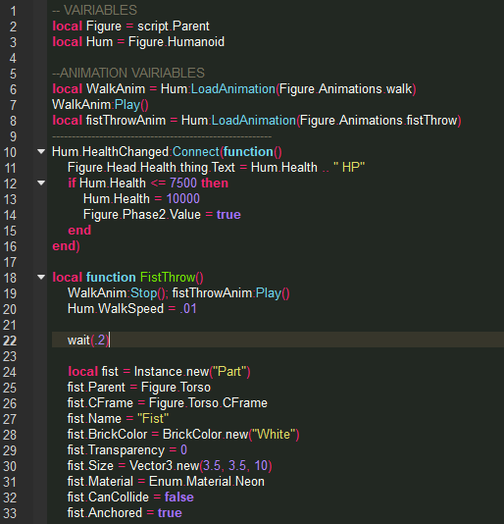Click 'Figure.Torso.CFrame' on line 26

point(208,403)
